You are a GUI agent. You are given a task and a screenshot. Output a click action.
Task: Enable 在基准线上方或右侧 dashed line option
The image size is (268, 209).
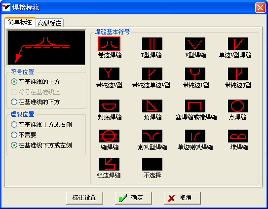(x=41, y=125)
